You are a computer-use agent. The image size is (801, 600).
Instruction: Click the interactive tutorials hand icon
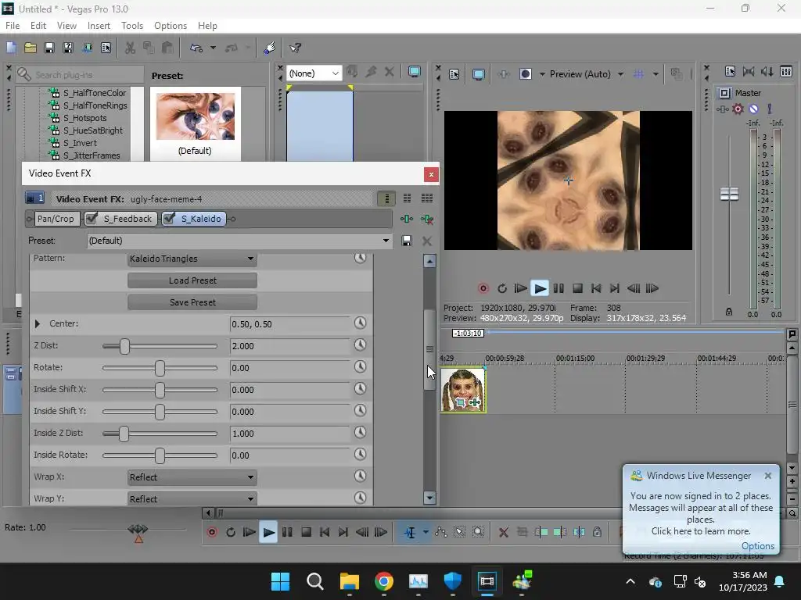[x=270, y=48]
